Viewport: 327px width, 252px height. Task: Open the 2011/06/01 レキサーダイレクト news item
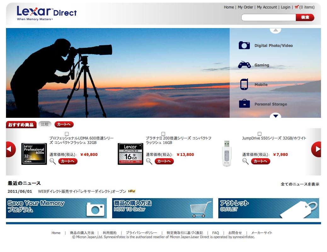click(82, 191)
